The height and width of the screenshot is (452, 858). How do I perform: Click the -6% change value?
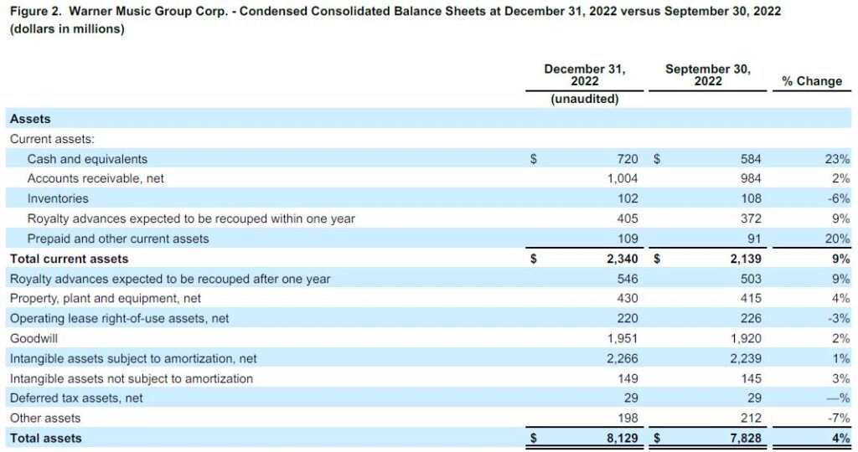click(x=839, y=198)
